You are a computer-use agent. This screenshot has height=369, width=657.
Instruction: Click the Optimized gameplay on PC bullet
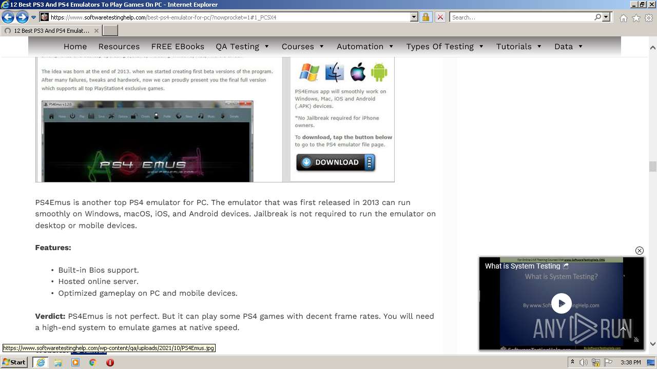(148, 293)
